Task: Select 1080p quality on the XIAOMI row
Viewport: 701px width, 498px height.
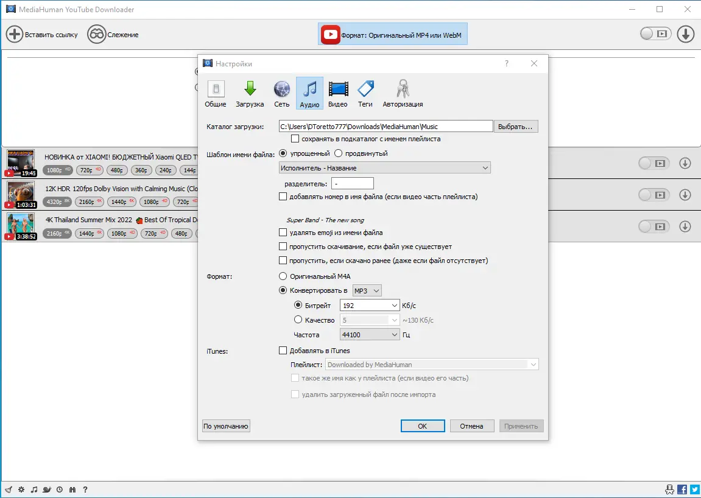Action: pos(58,170)
